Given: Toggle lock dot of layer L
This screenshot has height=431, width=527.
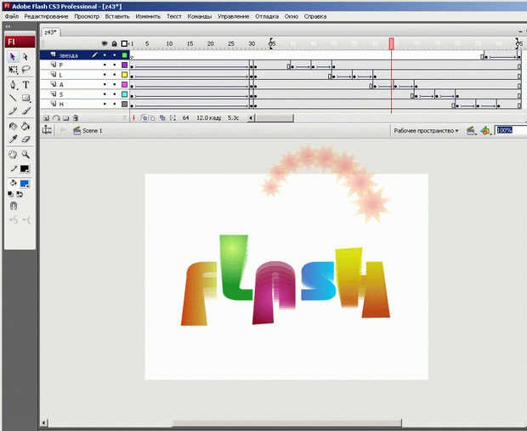Looking at the screenshot, I should pyautogui.click(x=115, y=75).
